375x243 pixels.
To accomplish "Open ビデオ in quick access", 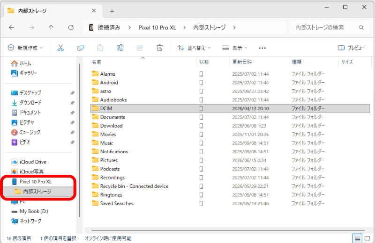I will tap(21, 142).
